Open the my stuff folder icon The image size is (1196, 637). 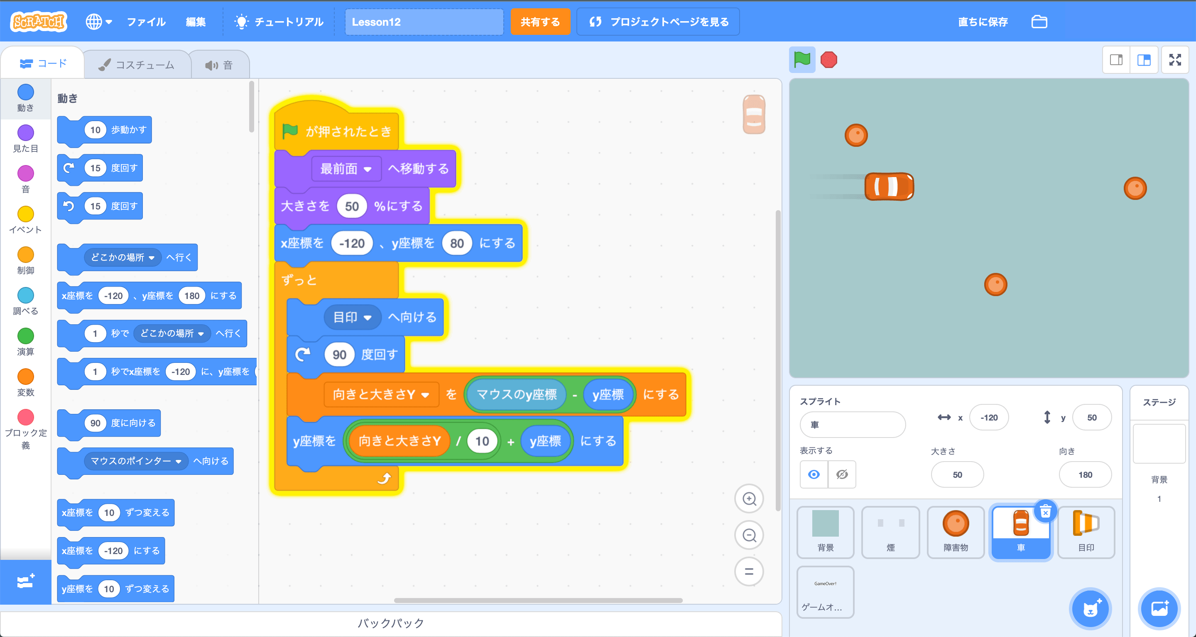(x=1039, y=22)
